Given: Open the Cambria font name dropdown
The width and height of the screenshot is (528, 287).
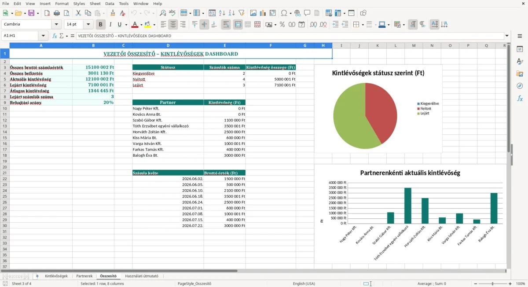Looking at the screenshot, I should 56,25.
